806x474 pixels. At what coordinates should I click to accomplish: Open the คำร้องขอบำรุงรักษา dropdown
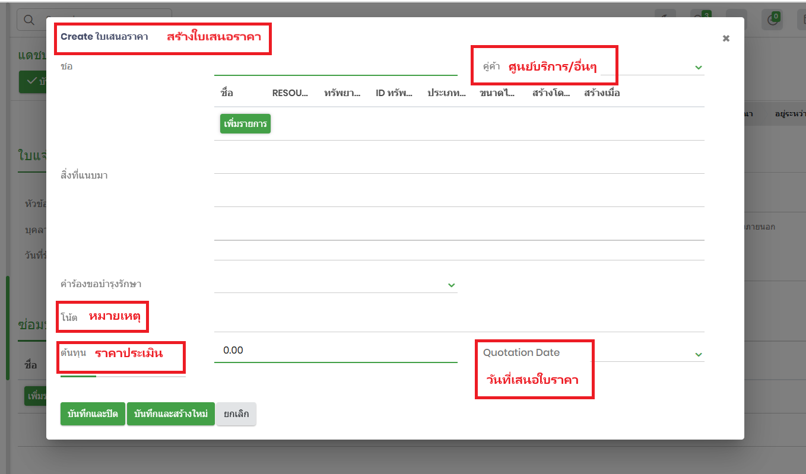click(451, 285)
